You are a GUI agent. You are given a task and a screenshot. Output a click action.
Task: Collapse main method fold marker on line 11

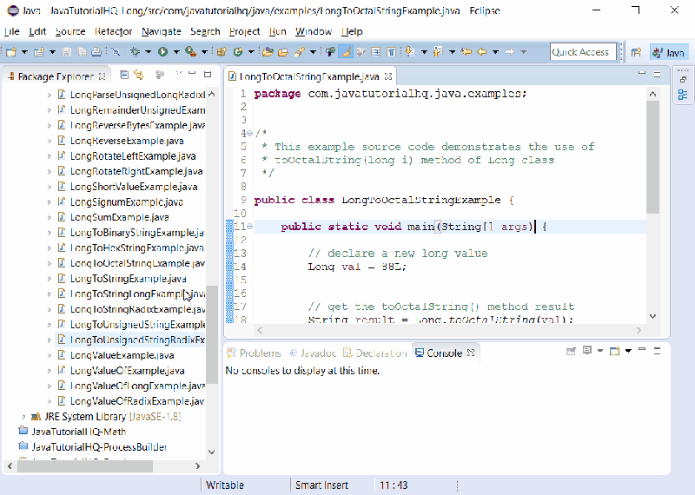pyautogui.click(x=249, y=227)
